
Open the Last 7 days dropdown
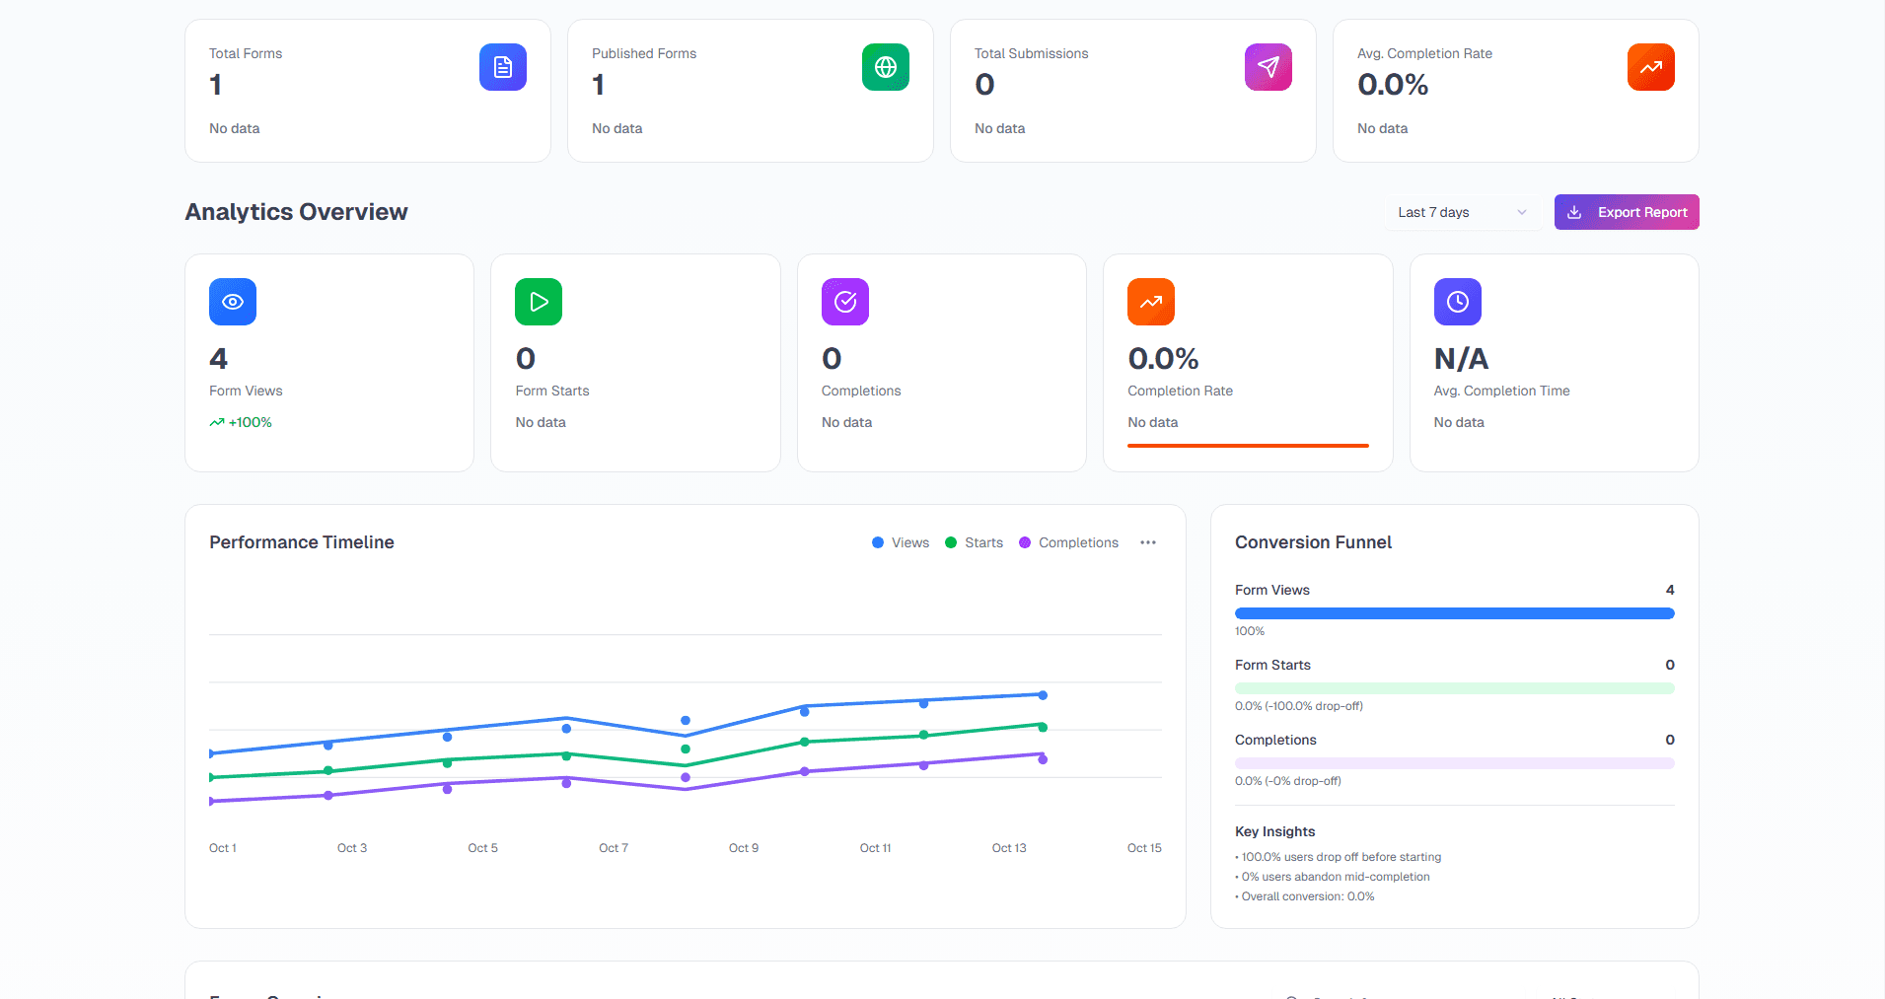1462,212
